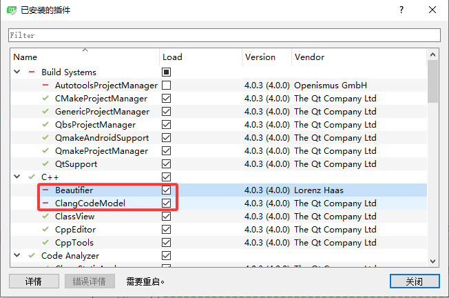Click green check status icon beside CppTools

click(x=45, y=242)
